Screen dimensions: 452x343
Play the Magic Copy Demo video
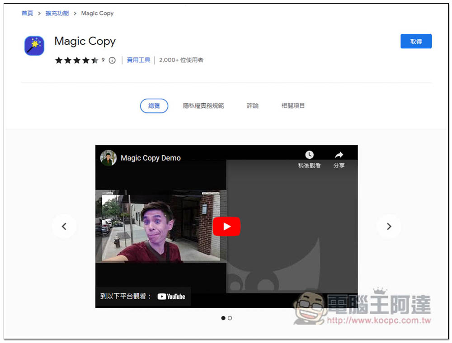coord(226,227)
